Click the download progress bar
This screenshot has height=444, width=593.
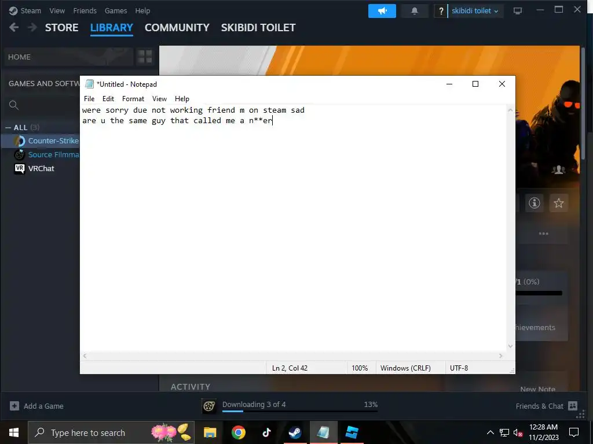(x=300, y=411)
